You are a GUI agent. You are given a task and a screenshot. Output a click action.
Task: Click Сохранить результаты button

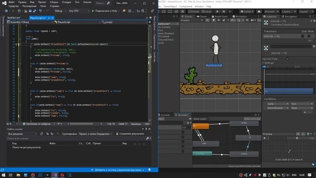130,134
